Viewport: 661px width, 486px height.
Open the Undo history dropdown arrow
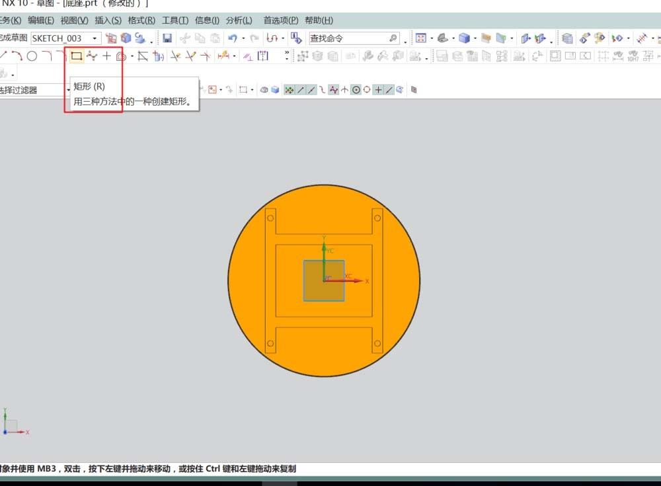tap(243, 38)
